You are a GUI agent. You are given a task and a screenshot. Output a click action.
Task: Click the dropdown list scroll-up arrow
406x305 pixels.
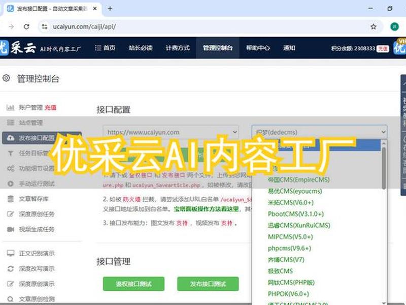384,143
